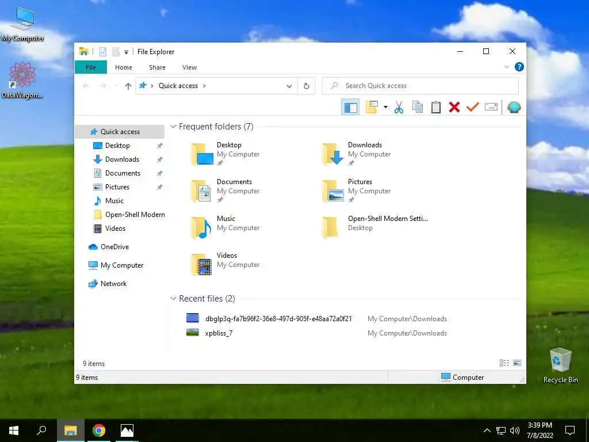
Task: Click the Forward navigation arrow
Action: coord(102,86)
